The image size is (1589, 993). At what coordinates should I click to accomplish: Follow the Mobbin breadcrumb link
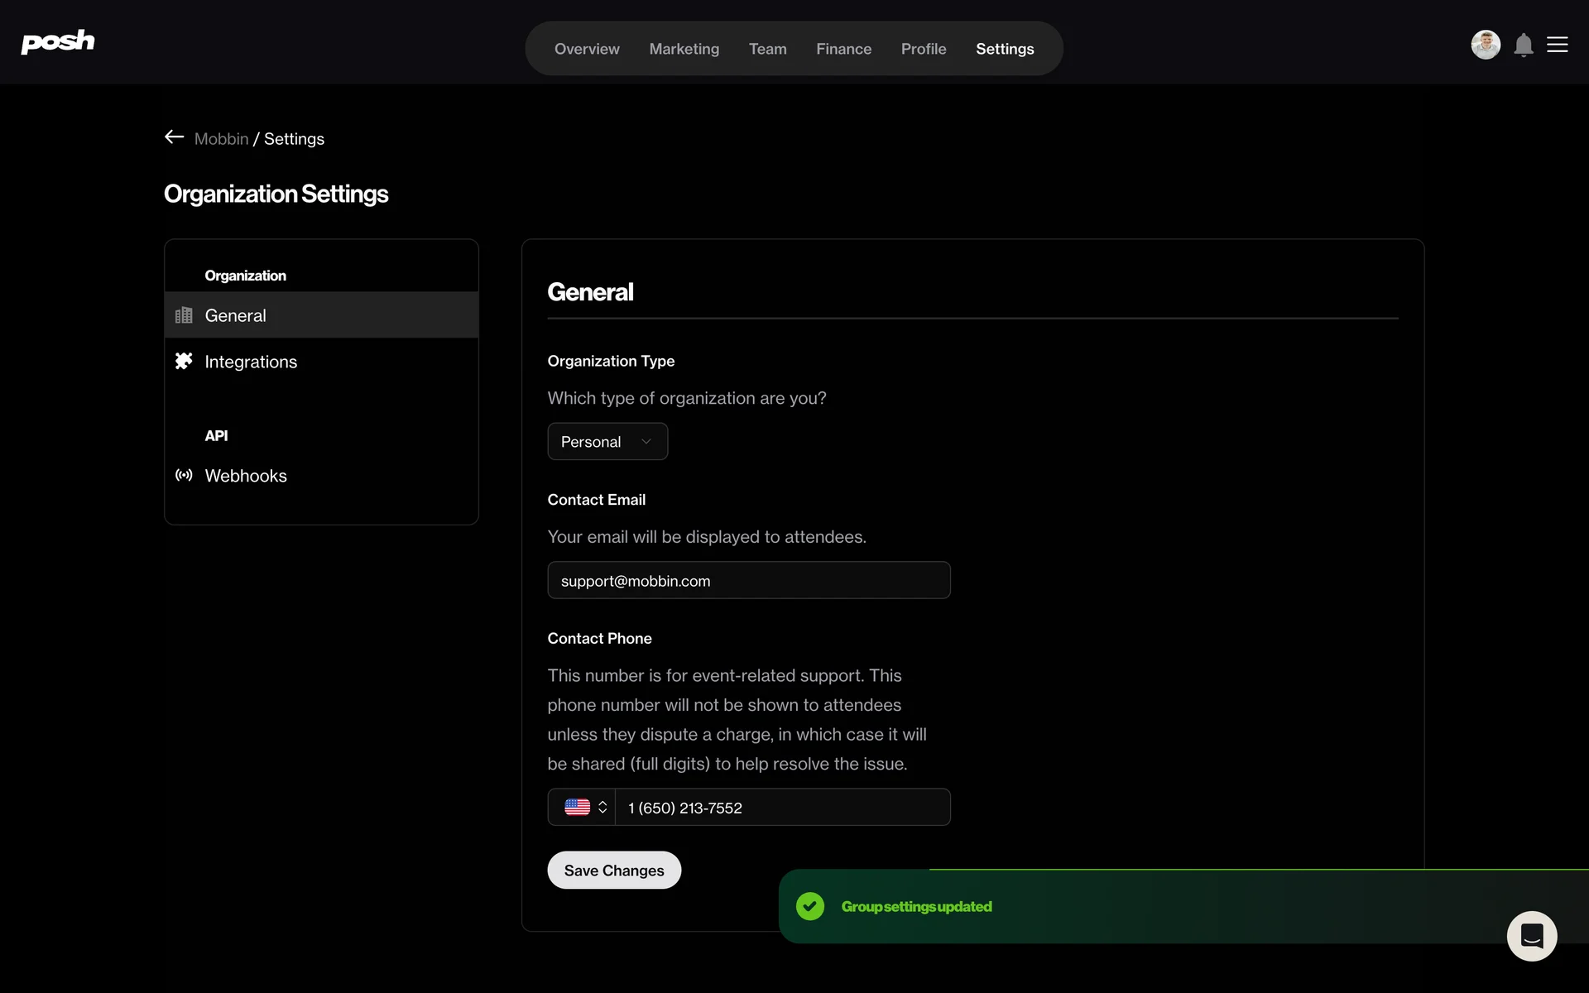[x=221, y=139]
